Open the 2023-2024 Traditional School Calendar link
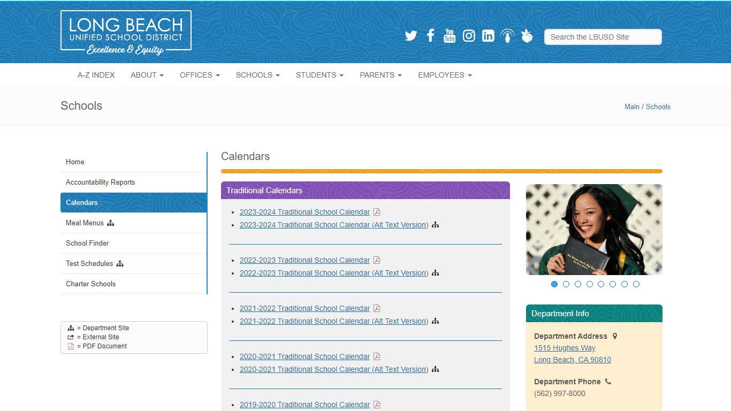 (x=304, y=212)
